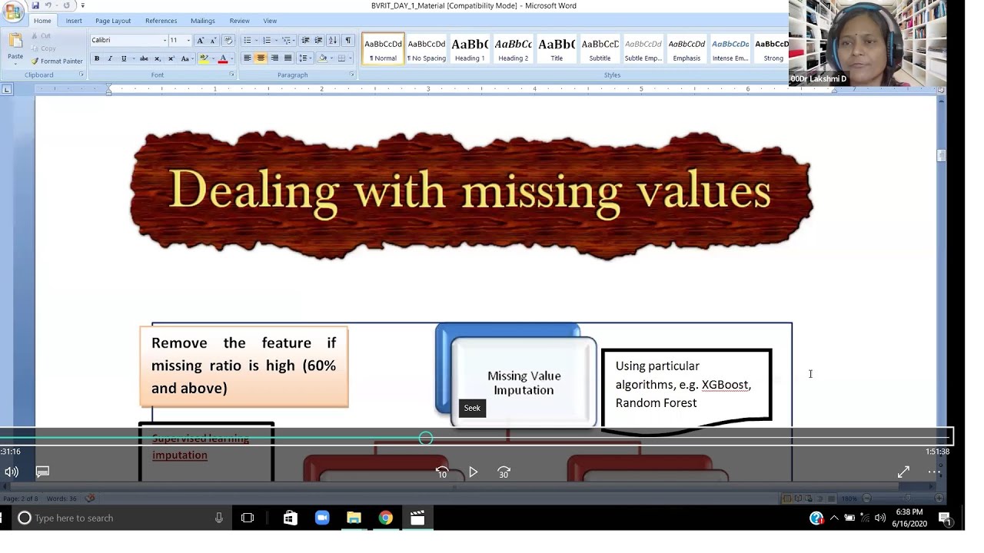Click video seek bar handle
Viewport: 984px width, 553px height.
click(x=426, y=438)
